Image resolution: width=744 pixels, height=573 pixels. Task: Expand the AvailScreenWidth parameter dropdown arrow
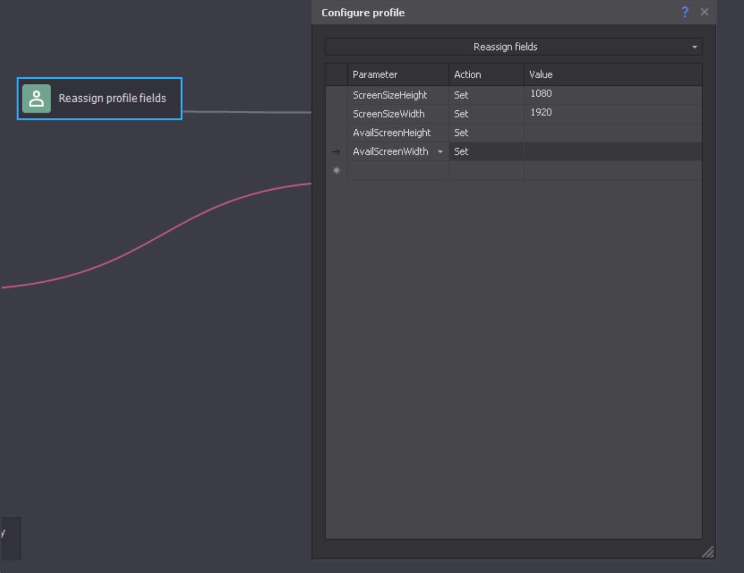440,152
